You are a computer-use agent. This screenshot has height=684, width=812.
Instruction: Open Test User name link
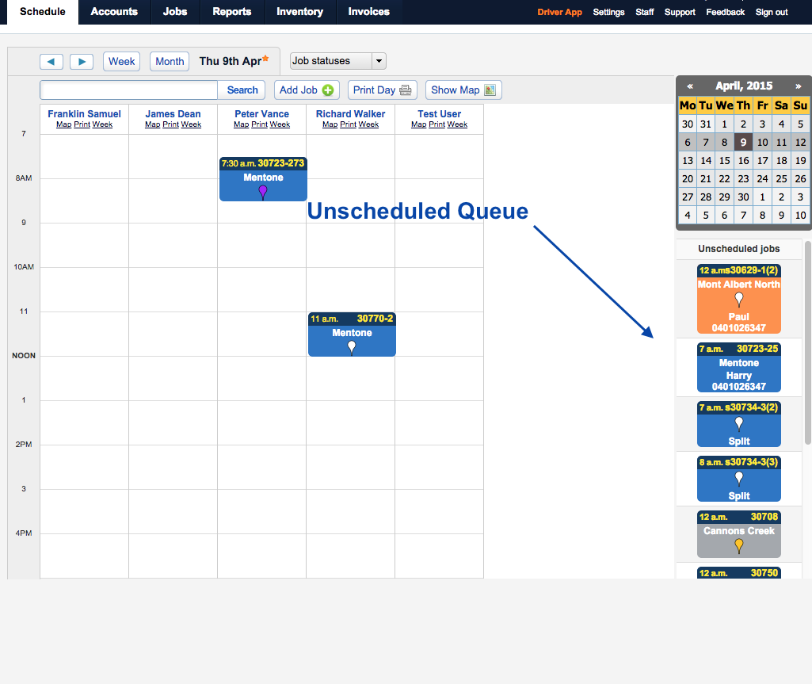pos(439,114)
